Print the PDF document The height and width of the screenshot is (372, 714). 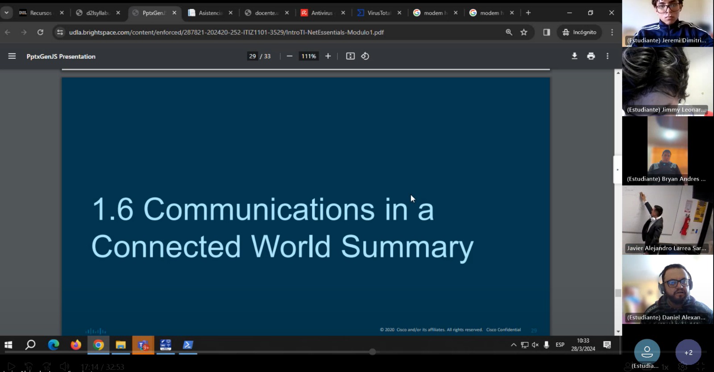point(591,56)
